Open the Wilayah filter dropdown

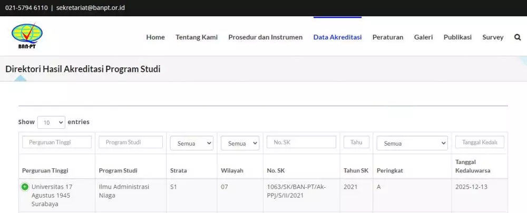pos(240,143)
